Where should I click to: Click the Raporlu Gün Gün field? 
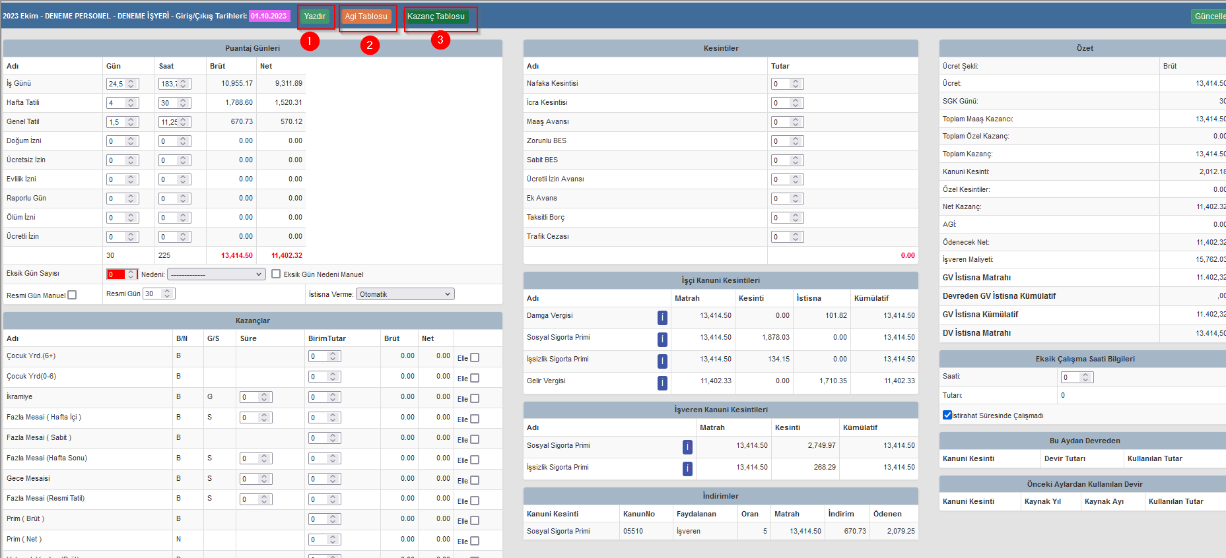(123, 199)
